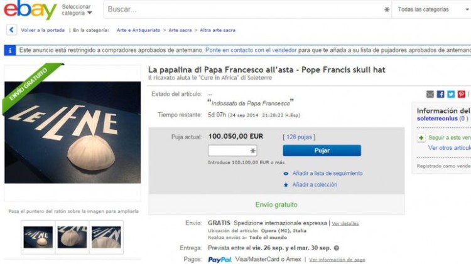The image size is (471, 264).
Task: Share listing via email icon
Action: coord(430,94)
